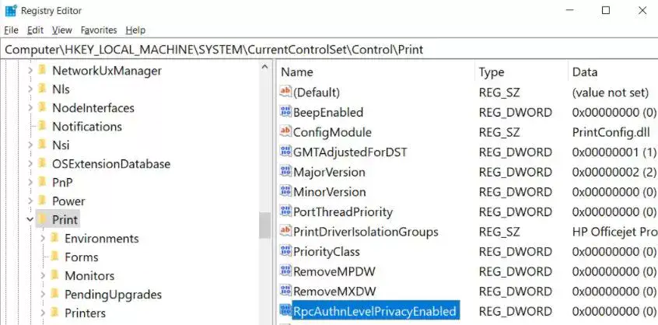Screen dimensions: 658x325
Task: Click the Forms folder icon
Action: 54,257
